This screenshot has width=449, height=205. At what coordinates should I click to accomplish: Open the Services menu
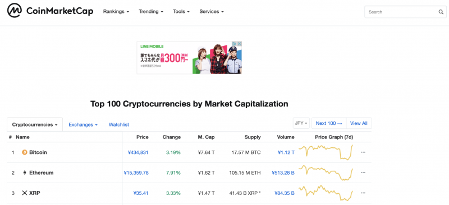212,12
